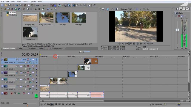Remove selected media with red X icon
191x107 pixels.
(x=24, y=9)
